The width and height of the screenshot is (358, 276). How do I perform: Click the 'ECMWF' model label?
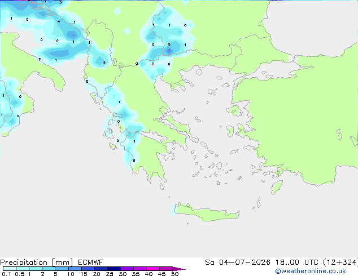tap(91, 262)
